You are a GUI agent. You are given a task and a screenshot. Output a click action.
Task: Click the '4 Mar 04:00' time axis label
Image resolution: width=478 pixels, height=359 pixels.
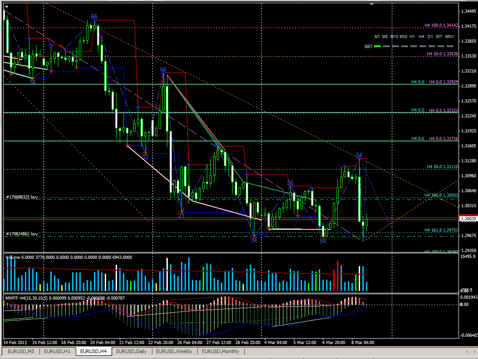coord(276,343)
